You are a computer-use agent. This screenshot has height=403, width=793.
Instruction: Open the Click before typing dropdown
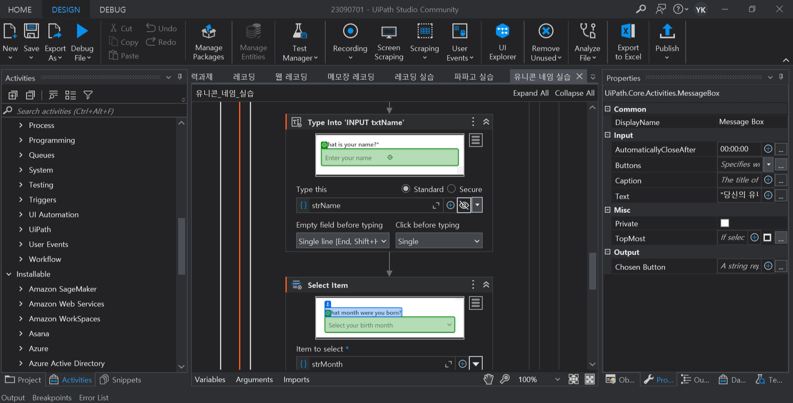pos(439,241)
